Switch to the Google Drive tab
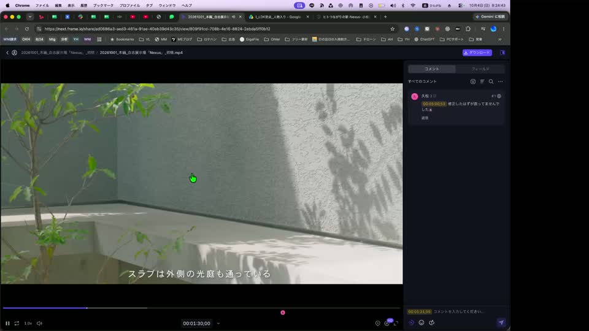 [x=278, y=17]
